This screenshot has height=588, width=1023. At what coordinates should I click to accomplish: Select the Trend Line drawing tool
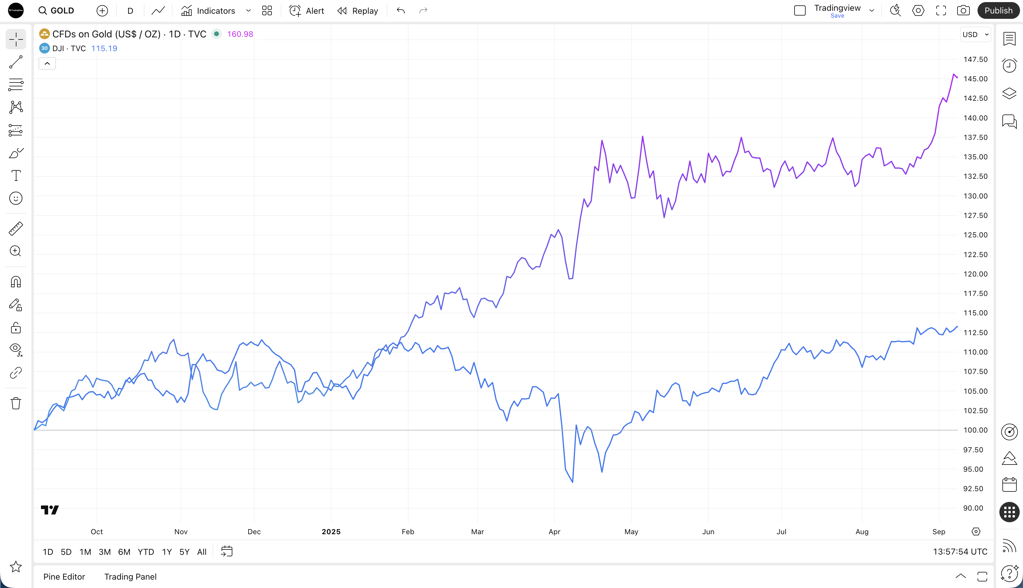coord(16,62)
